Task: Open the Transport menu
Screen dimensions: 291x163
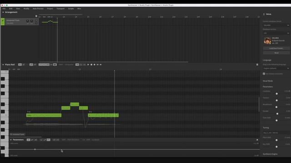Action: (x=60, y=9)
